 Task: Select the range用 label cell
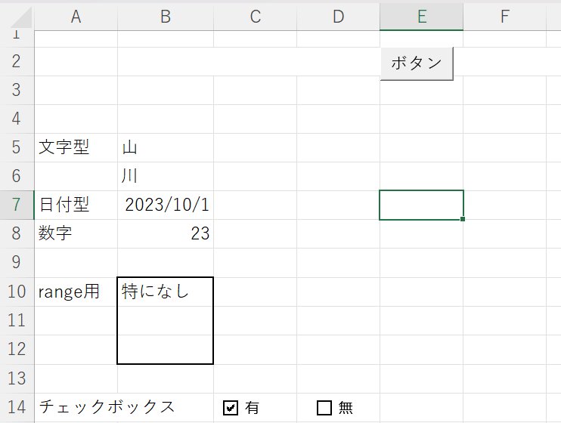click(76, 292)
